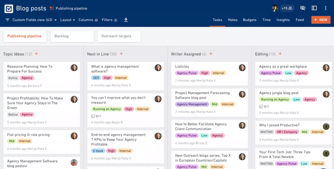
Task: Switch to the Time tab
Action: tap(266, 20)
